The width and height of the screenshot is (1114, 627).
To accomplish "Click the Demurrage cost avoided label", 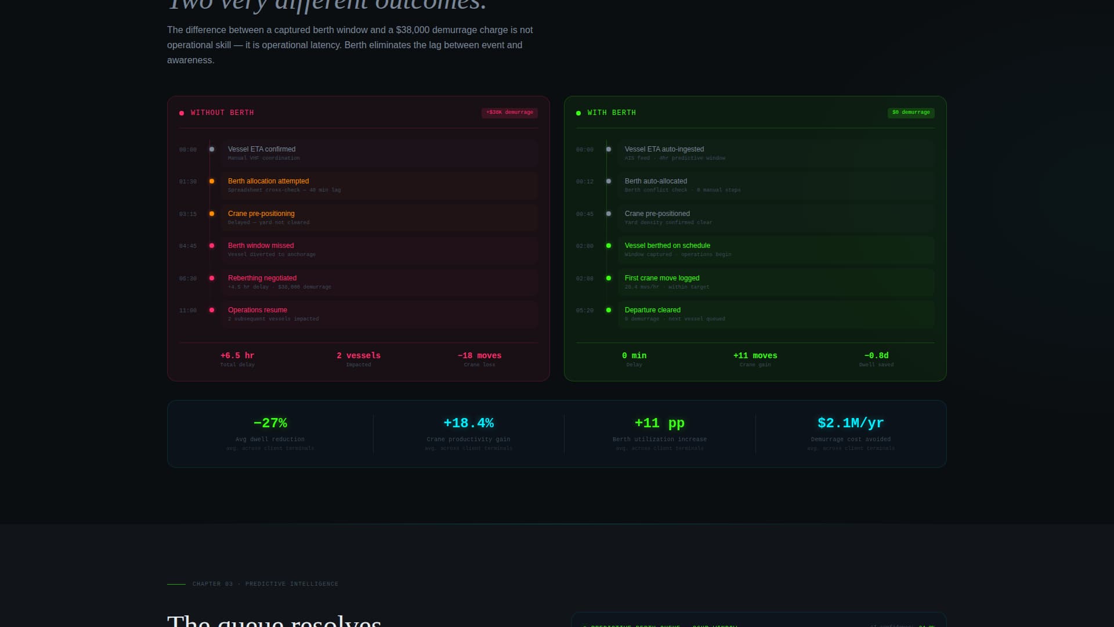I will (851, 439).
